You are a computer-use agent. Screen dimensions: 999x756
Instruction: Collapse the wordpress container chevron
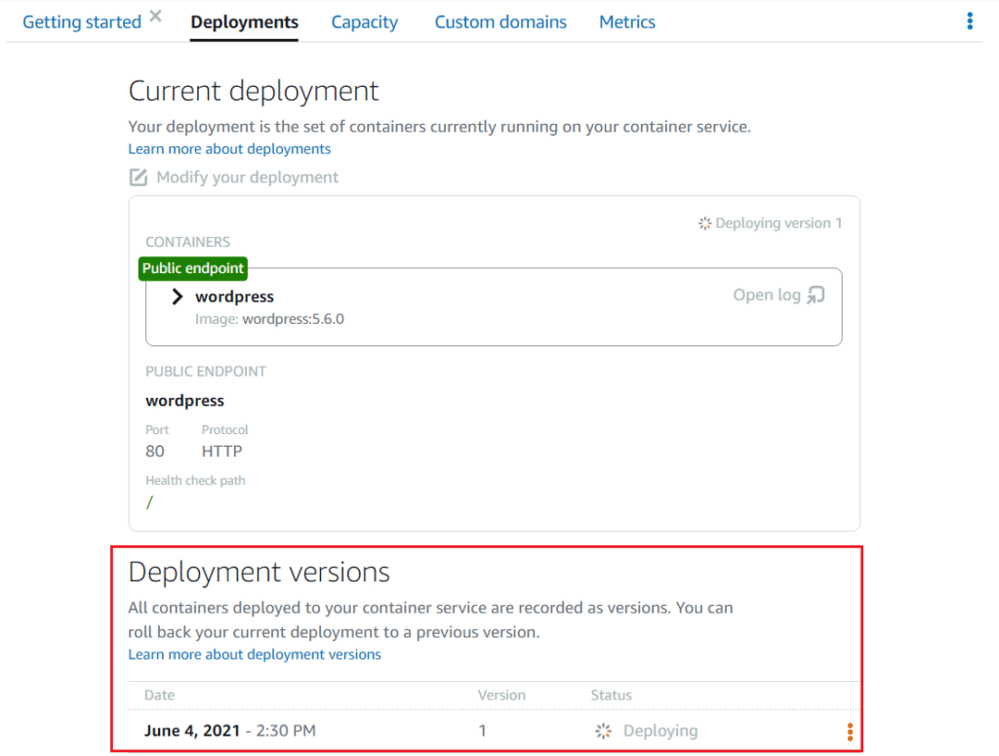(x=177, y=296)
